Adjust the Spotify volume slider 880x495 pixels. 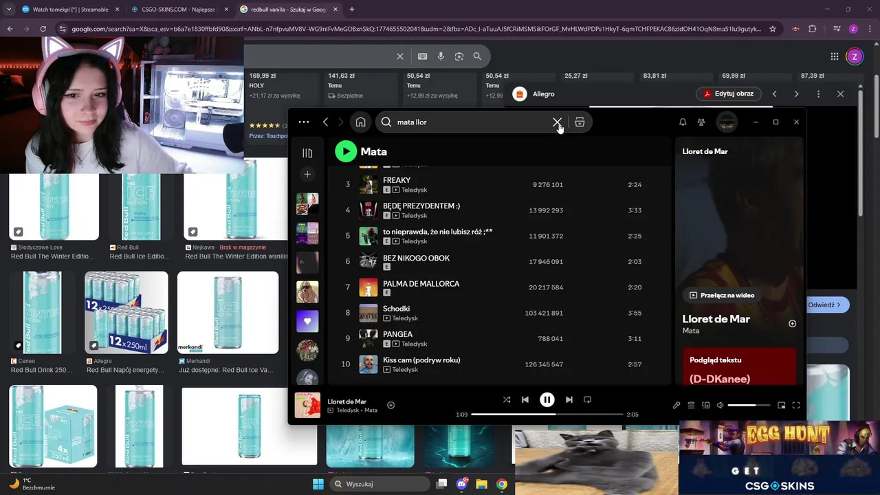(749, 406)
